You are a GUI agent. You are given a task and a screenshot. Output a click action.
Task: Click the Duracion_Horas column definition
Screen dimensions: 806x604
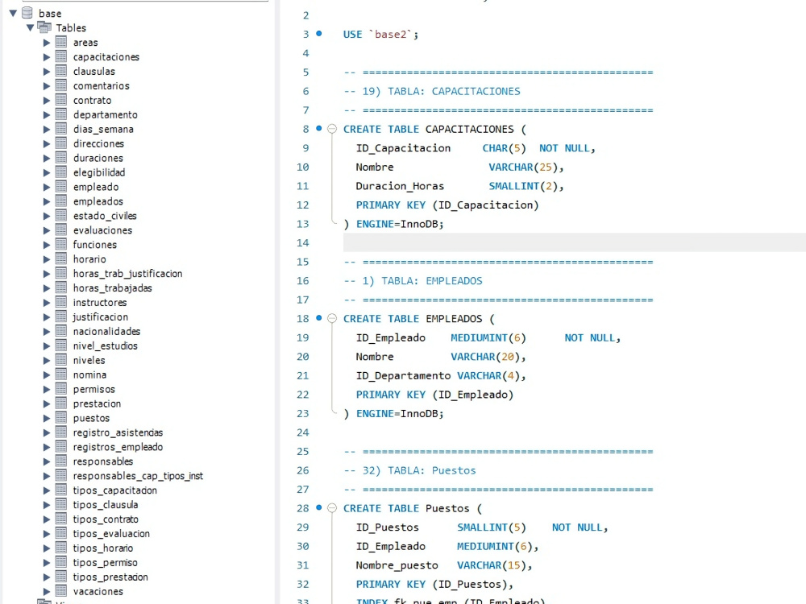[460, 186]
